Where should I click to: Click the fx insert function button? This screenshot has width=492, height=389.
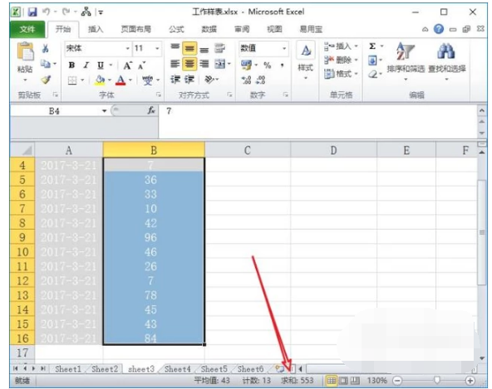coord(151,110)
